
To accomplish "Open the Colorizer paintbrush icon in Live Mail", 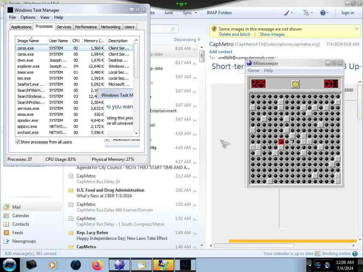I will coord(286,13).
